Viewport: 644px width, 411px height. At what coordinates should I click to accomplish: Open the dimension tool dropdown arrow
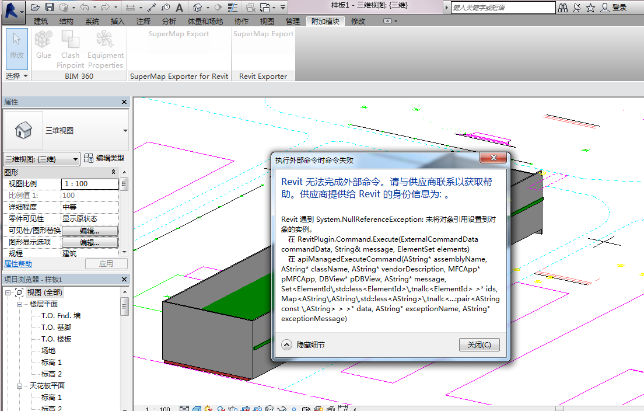point(141,8)
